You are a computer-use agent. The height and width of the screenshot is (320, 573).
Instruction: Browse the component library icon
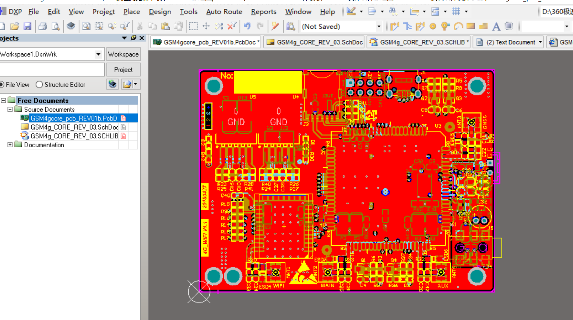(291, 26)
